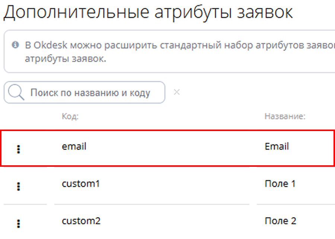This screenshot has height=239, width=335.
Task: Open the three-dot menu for custom1
Action: pyautogui.click(x=19, y=187)
